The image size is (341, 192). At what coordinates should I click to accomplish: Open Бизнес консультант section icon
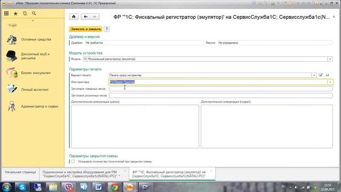coord(12,73)
